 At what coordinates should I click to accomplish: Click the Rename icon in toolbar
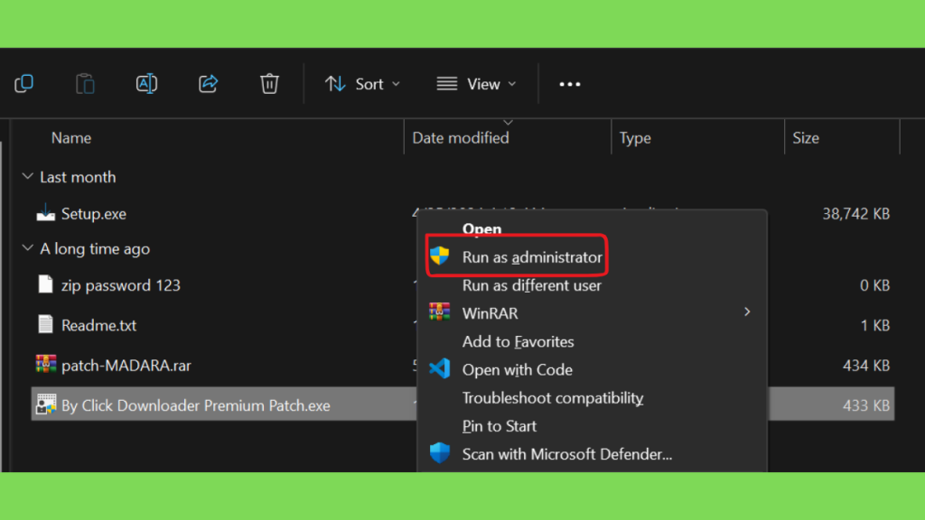pyautogui.click(x=146, y=84)
